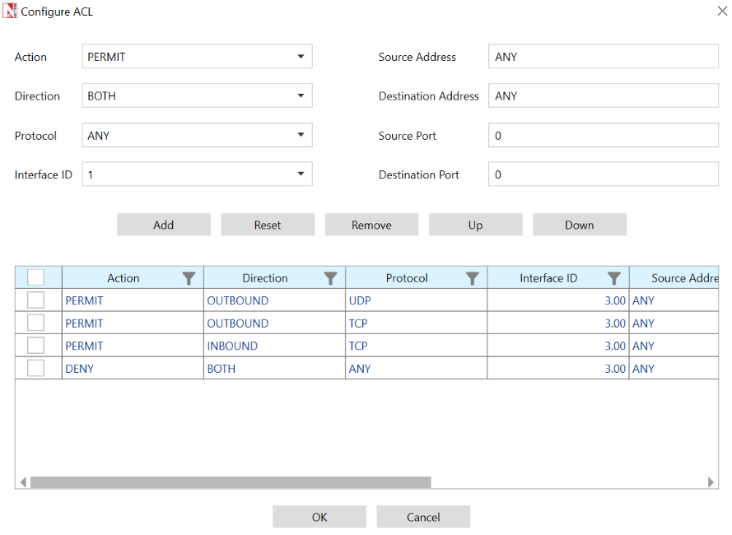Image resolution: width=732 pixels, height=535 pixels.
Task: Select the DENY BOTH rule checkbox
Action: 35,368
